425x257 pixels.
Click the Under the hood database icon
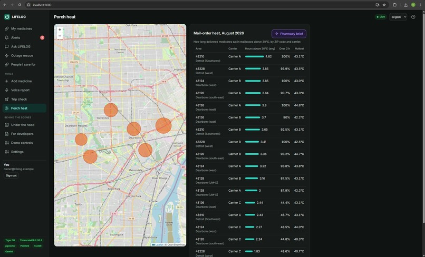pos(7,125)
